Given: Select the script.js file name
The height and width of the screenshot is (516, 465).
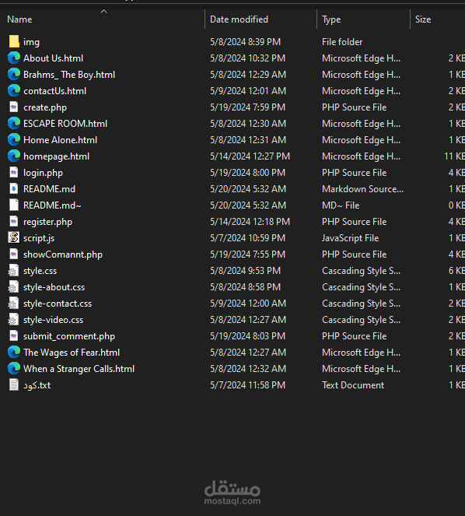Looking at the screenshot, I should (39, 238).
